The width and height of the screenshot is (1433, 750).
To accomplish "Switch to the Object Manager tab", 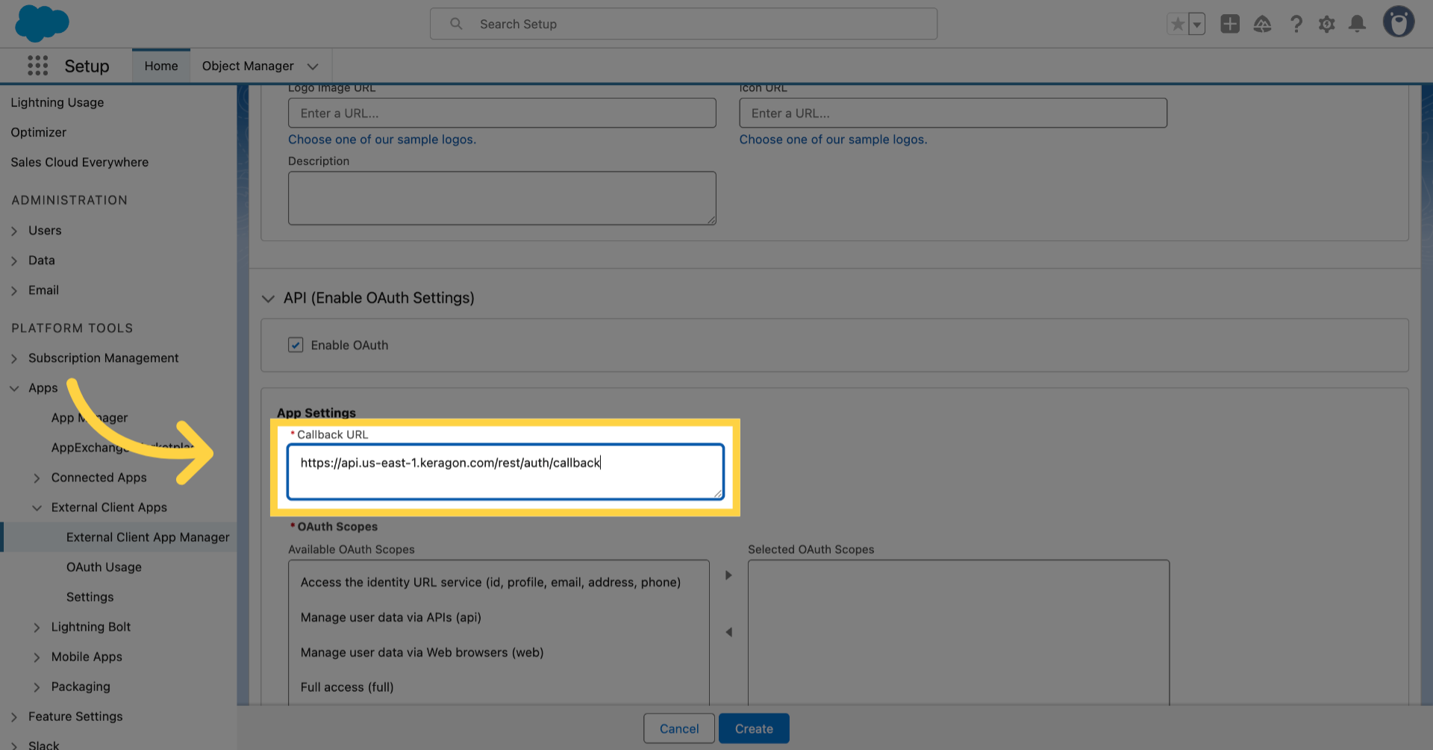I will click(249, 66).
